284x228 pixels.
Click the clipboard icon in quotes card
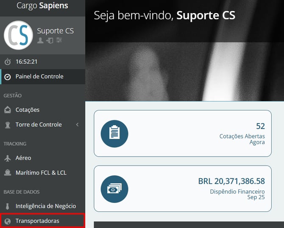(114, 134)
